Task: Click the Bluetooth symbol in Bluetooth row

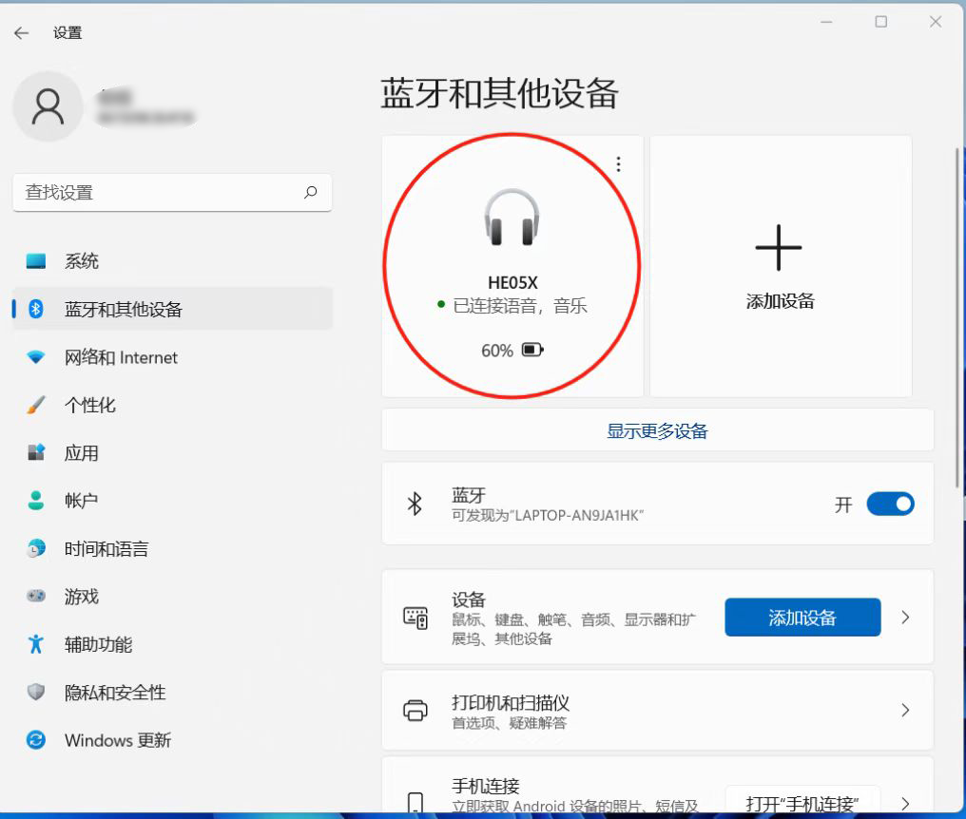Action: tap(415, 504)
